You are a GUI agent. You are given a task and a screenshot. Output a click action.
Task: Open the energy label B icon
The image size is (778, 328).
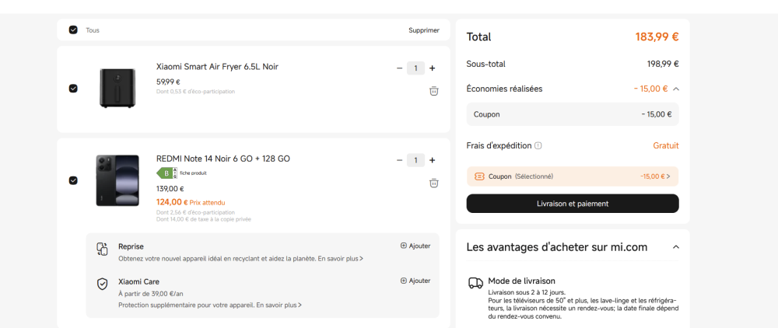pos(167,173)
